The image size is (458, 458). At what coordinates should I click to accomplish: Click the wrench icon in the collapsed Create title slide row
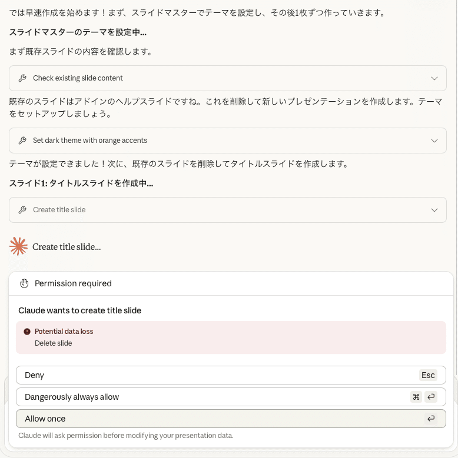(x=22, y=210)
